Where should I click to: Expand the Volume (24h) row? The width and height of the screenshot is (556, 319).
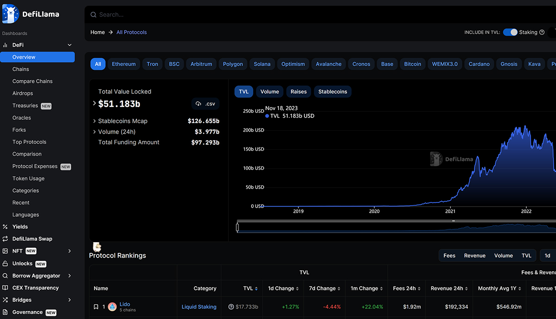click(x=95, y=132)
